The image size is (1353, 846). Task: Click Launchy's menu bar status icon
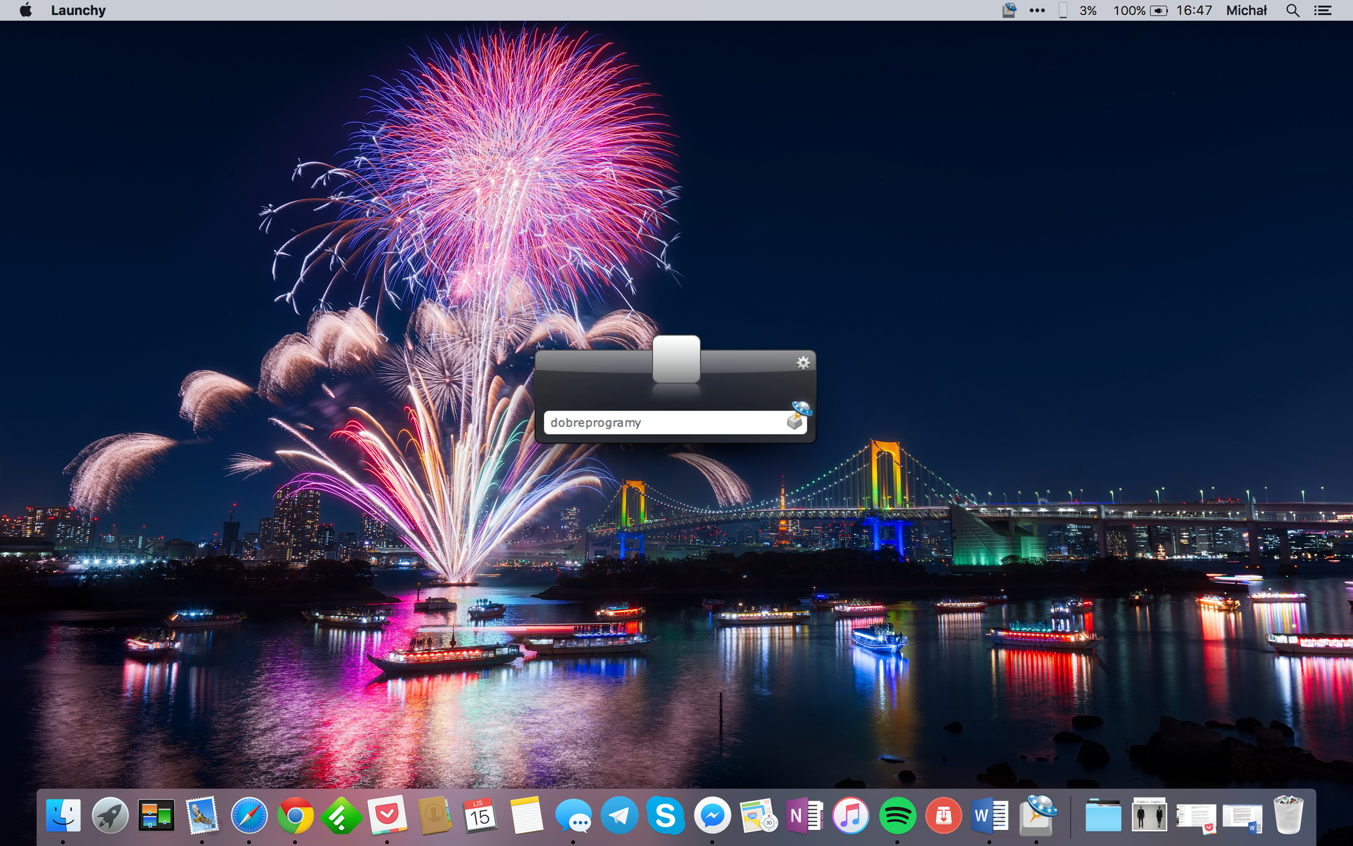pyautogui.click(x=1009, y=10)
